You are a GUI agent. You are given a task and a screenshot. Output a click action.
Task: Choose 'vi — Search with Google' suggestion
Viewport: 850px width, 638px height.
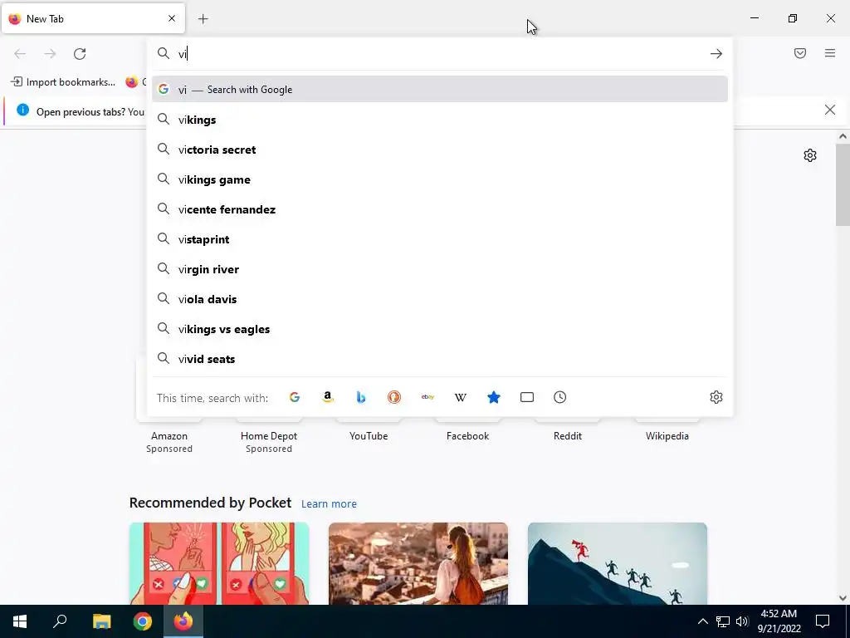(440, 90)
